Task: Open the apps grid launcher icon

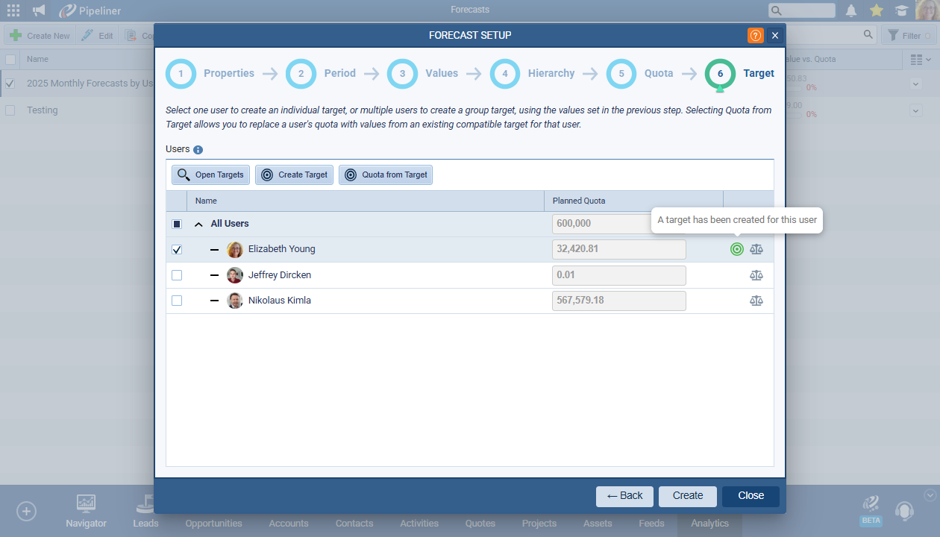Action: point(13,10)
